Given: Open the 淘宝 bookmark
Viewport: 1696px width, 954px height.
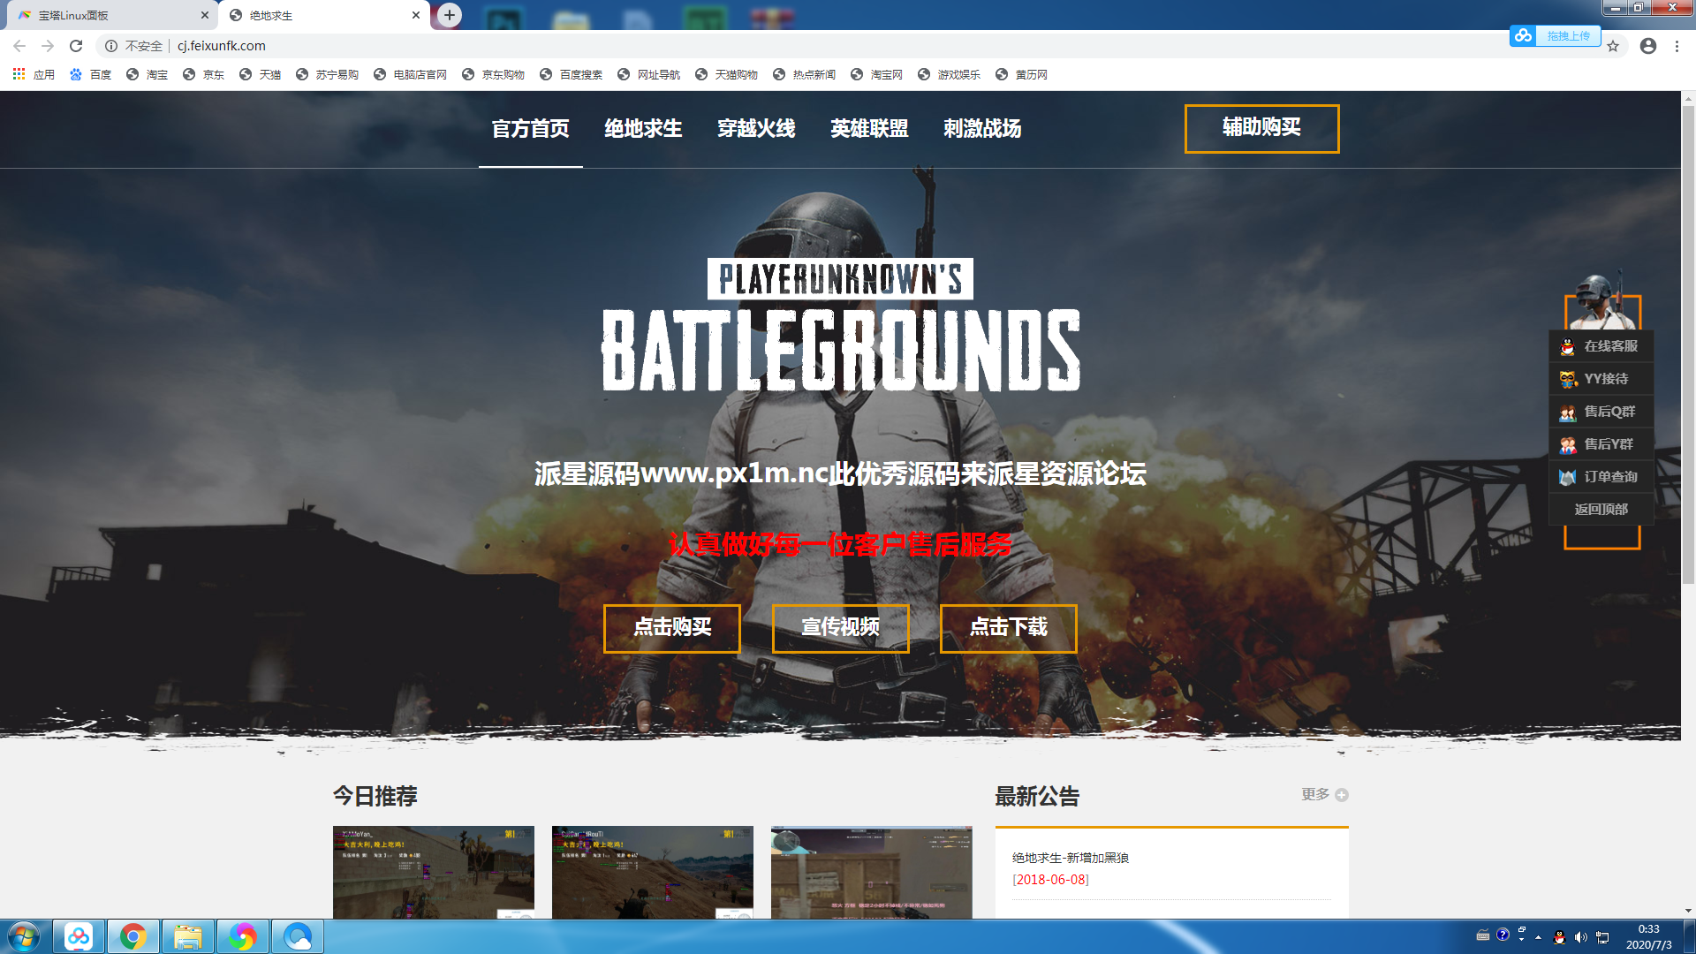Looking at the screenshot, I should [148, 74].
